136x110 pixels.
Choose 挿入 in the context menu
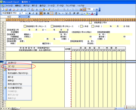pyautogui.click(x=18, y=77)
